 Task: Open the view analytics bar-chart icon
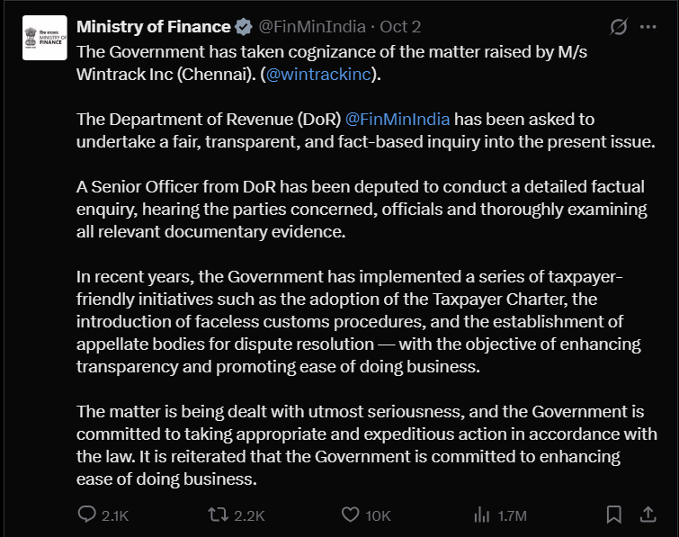tap(480, 515)
